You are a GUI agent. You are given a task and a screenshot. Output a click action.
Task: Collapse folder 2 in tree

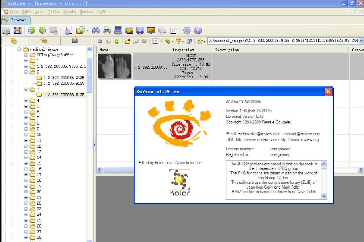pos(26,72)
